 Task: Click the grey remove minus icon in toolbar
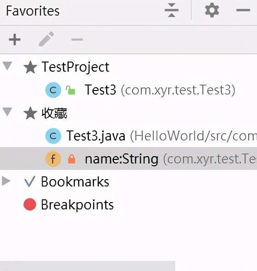pos(77,40)
